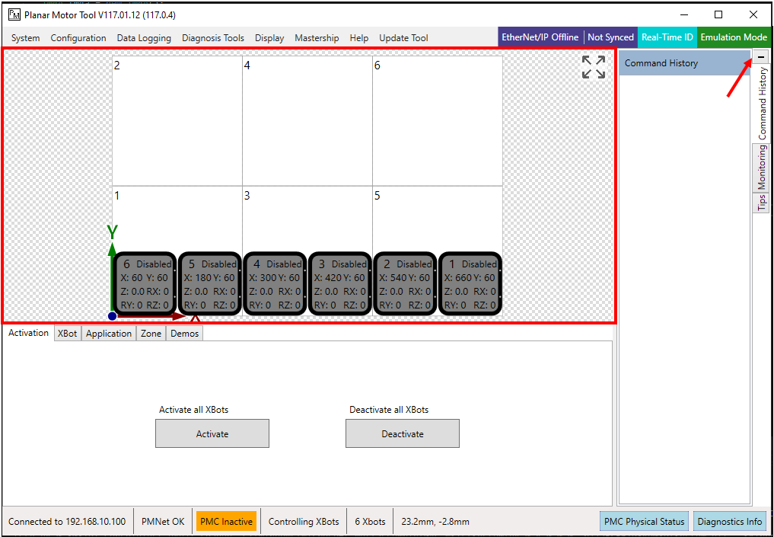Screen dimensions: 774x537
Task: Click the blue origin dot of axes
Action: pyautogui.click(x=112, y=316)
